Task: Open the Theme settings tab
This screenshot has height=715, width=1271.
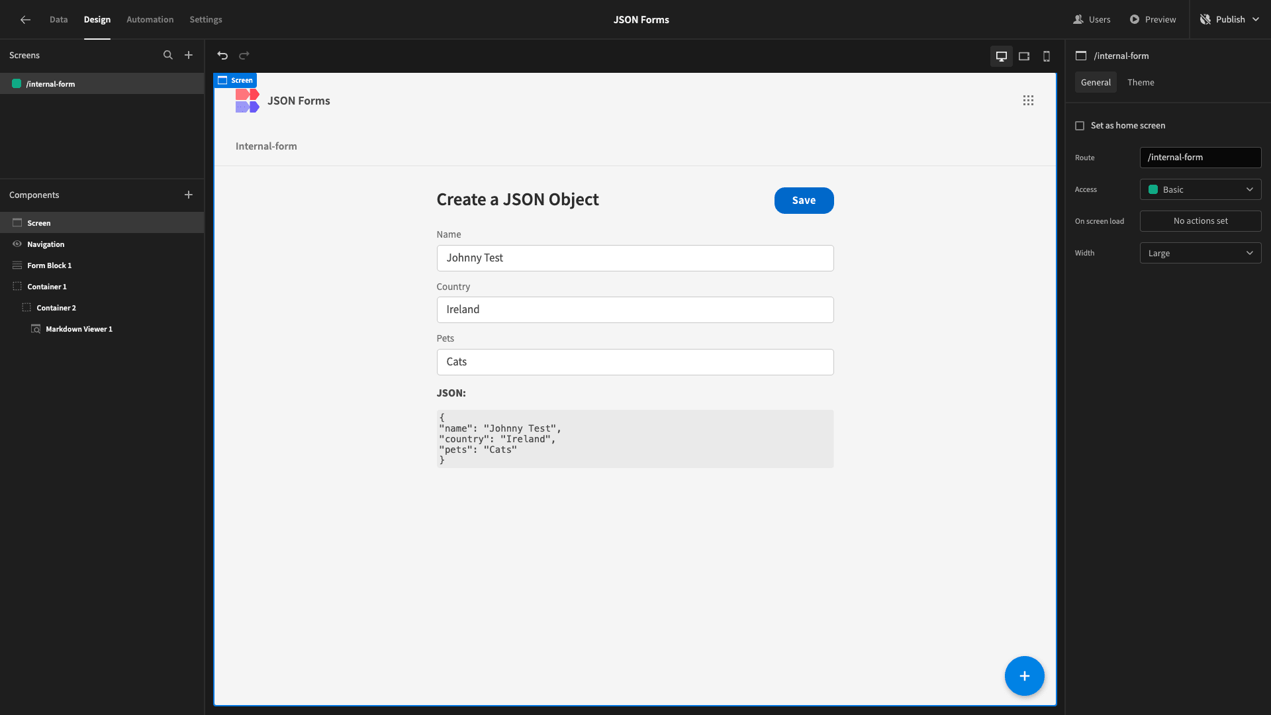Action: (1141, 83)
